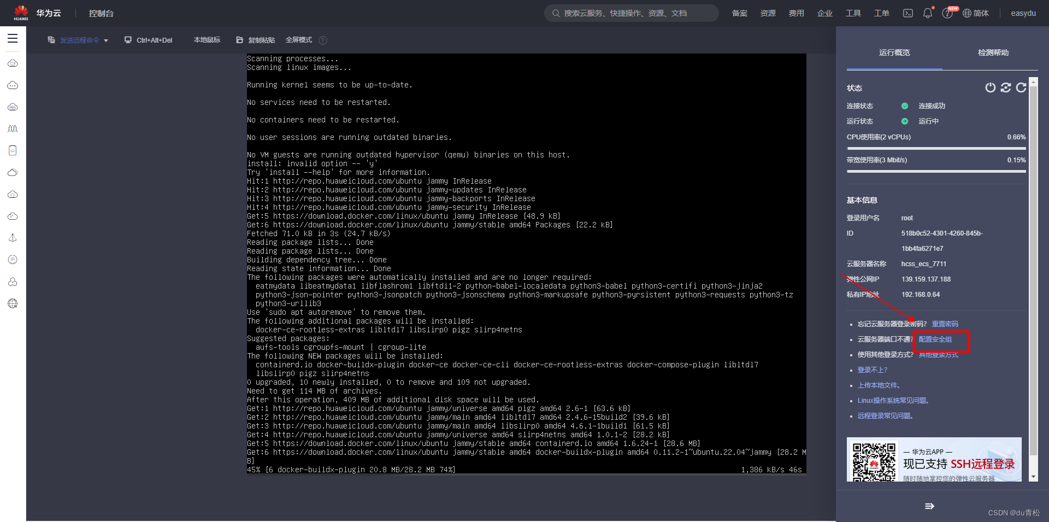
Task: Click the info panel scrollbar thumb
Action: coord(1033,271)
